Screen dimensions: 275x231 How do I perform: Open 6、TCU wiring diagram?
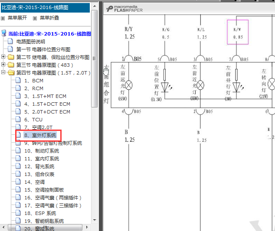coord(33,120)
